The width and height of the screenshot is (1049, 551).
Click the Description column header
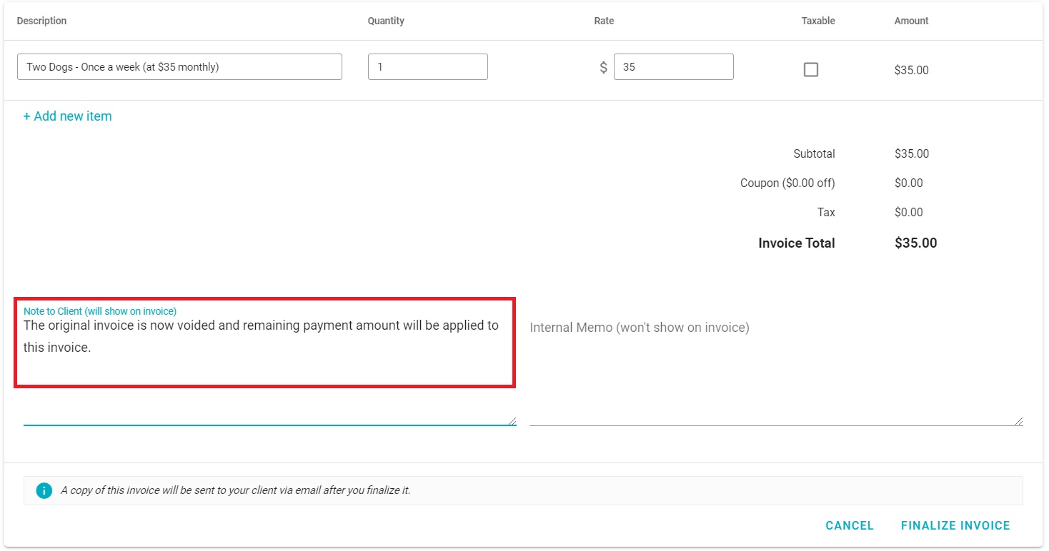[41, 21]
